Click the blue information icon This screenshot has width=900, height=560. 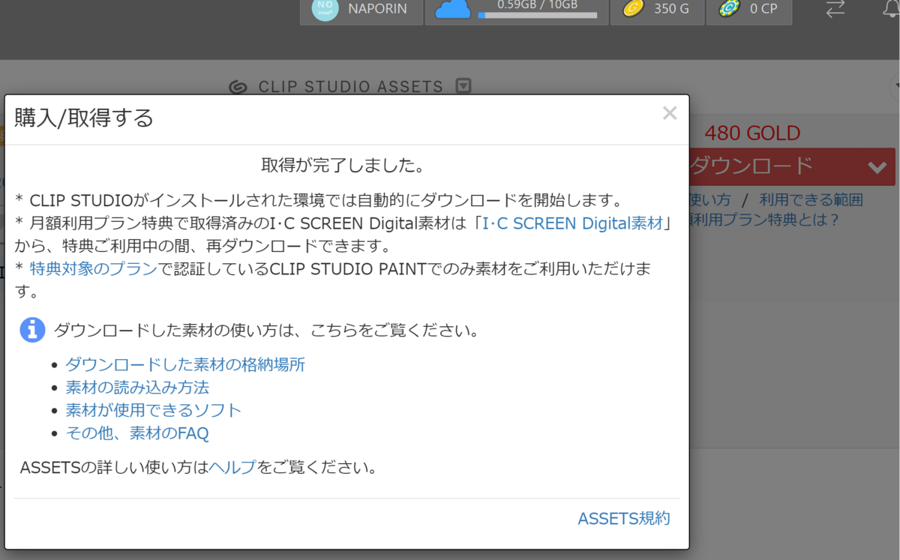tap(32, 330)
